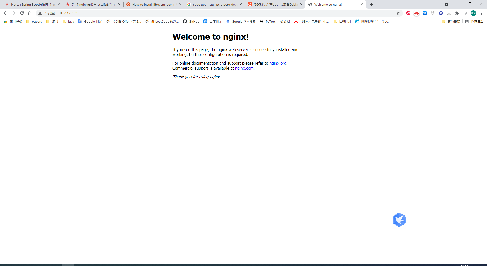Go back to the previous page
The width and height of the screenshot is (487, 266).
click(6, 13)
